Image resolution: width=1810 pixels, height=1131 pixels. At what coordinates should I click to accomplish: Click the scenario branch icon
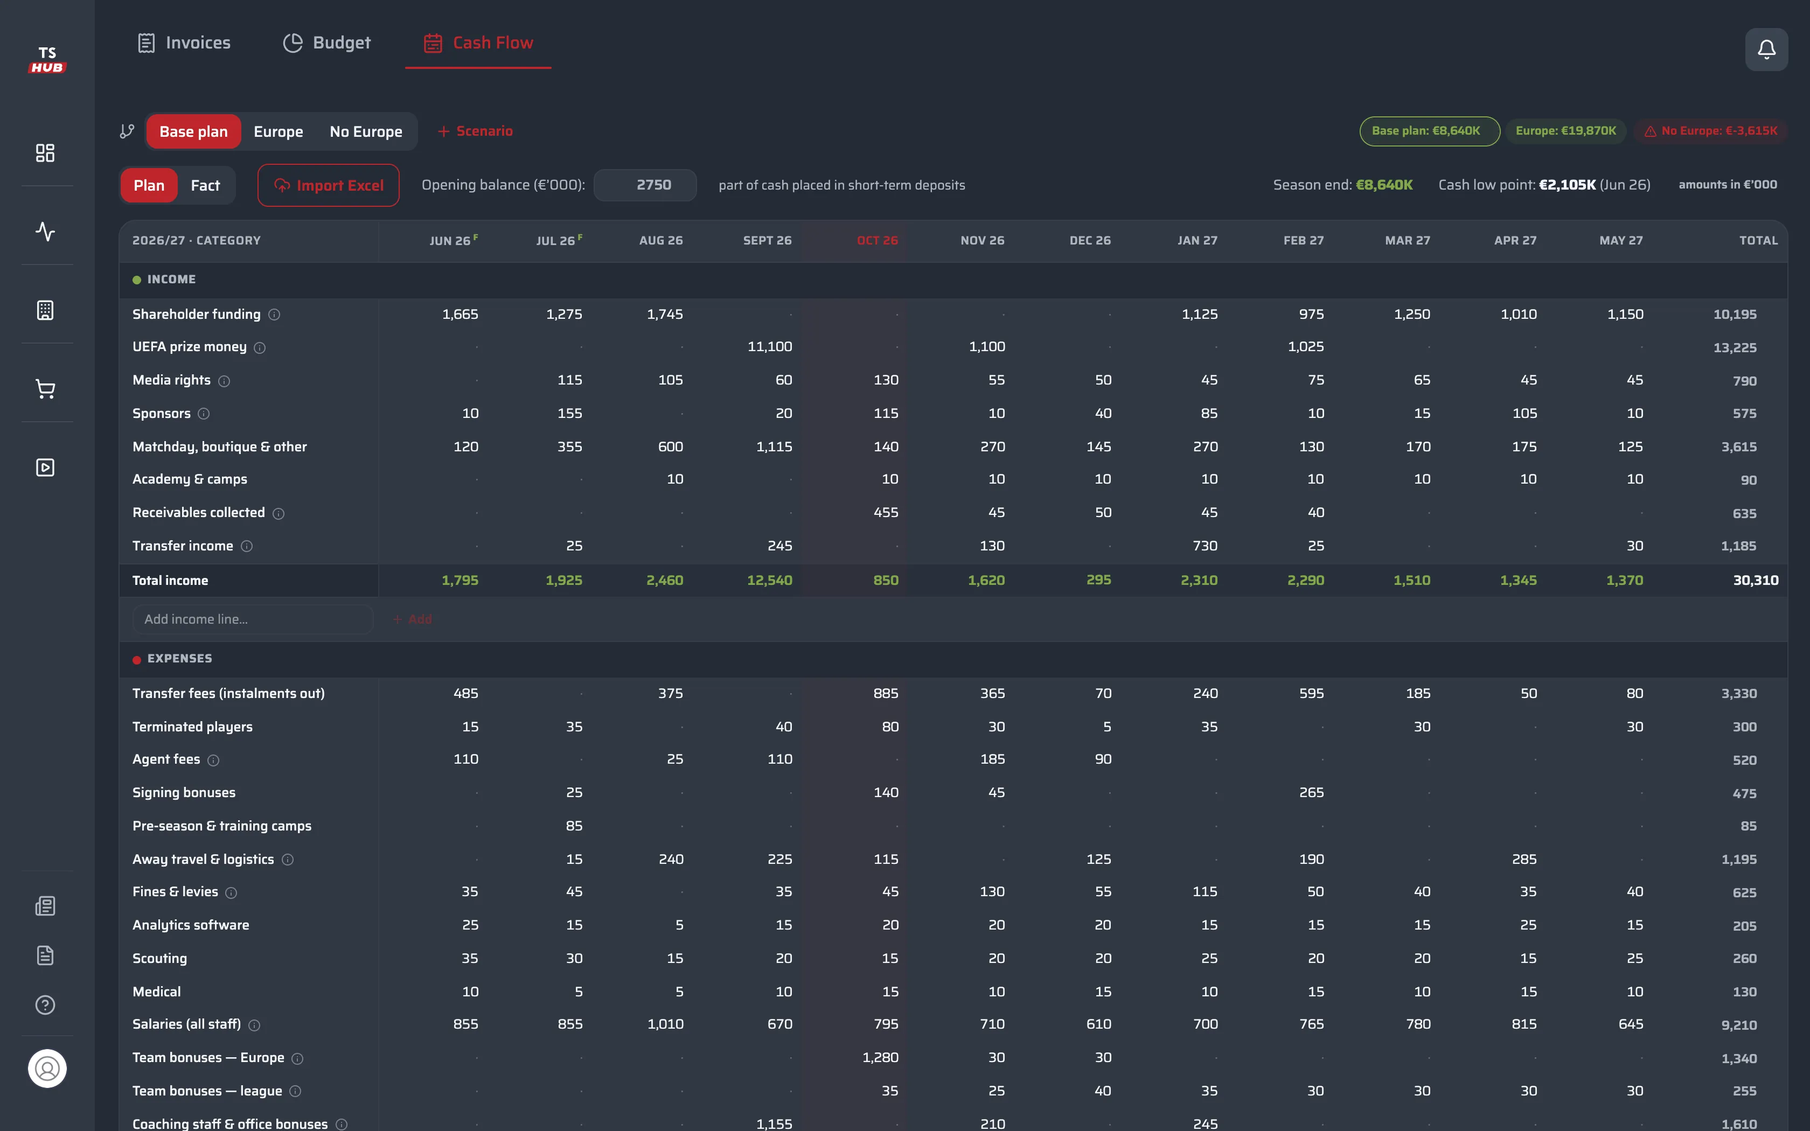[127, 131]
